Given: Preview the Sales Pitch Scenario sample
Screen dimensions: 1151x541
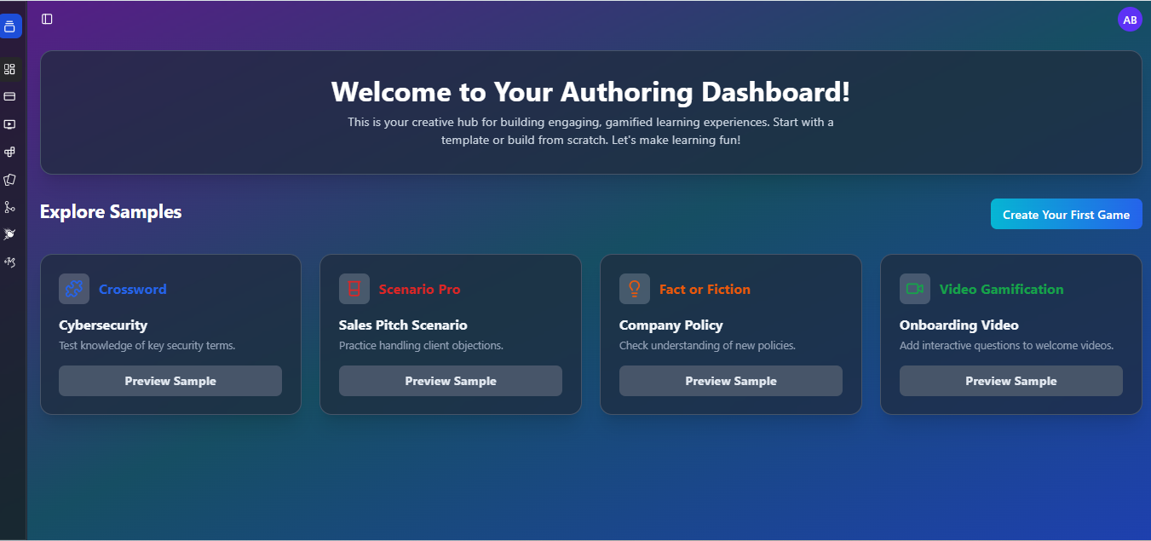Looking at the screenshot, I should coord(450,381).
